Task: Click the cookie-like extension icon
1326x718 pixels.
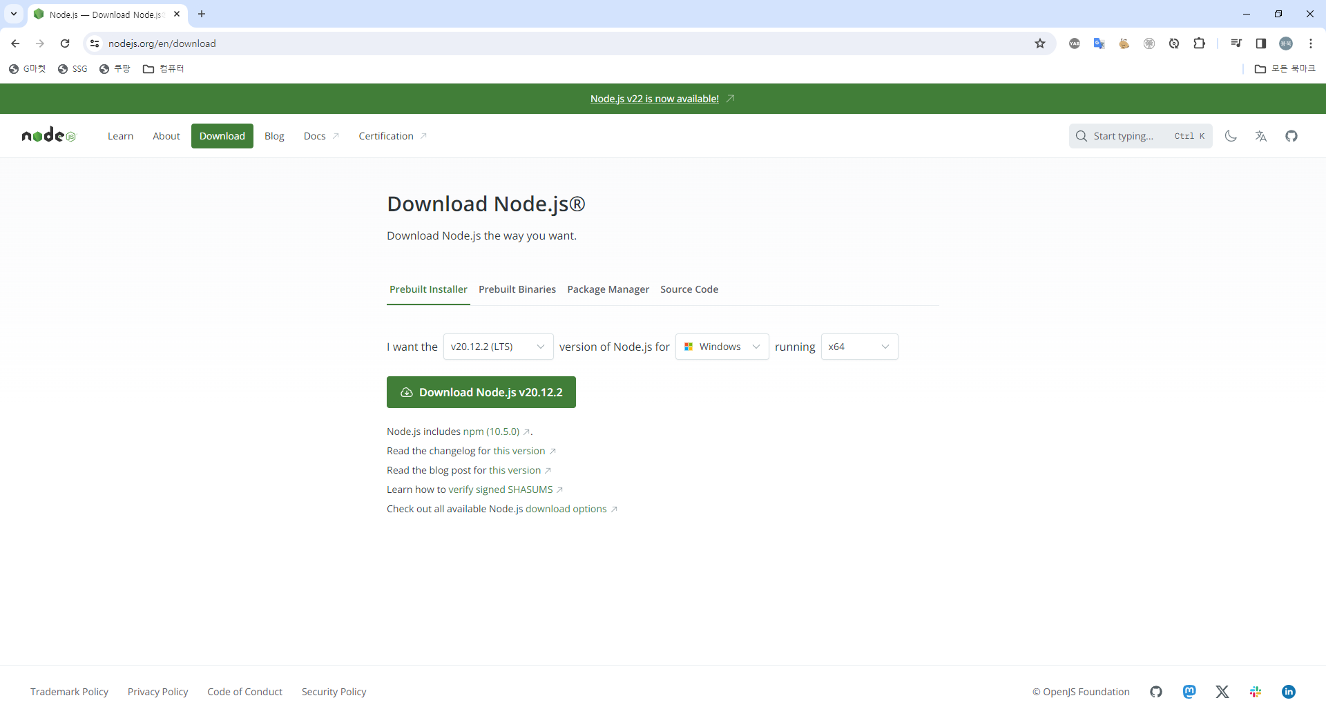Action: (x=1124, y=43)
